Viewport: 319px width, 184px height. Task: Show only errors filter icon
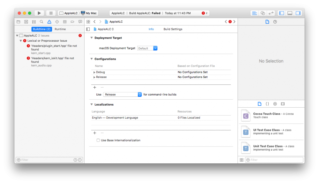tap(80, 160)
